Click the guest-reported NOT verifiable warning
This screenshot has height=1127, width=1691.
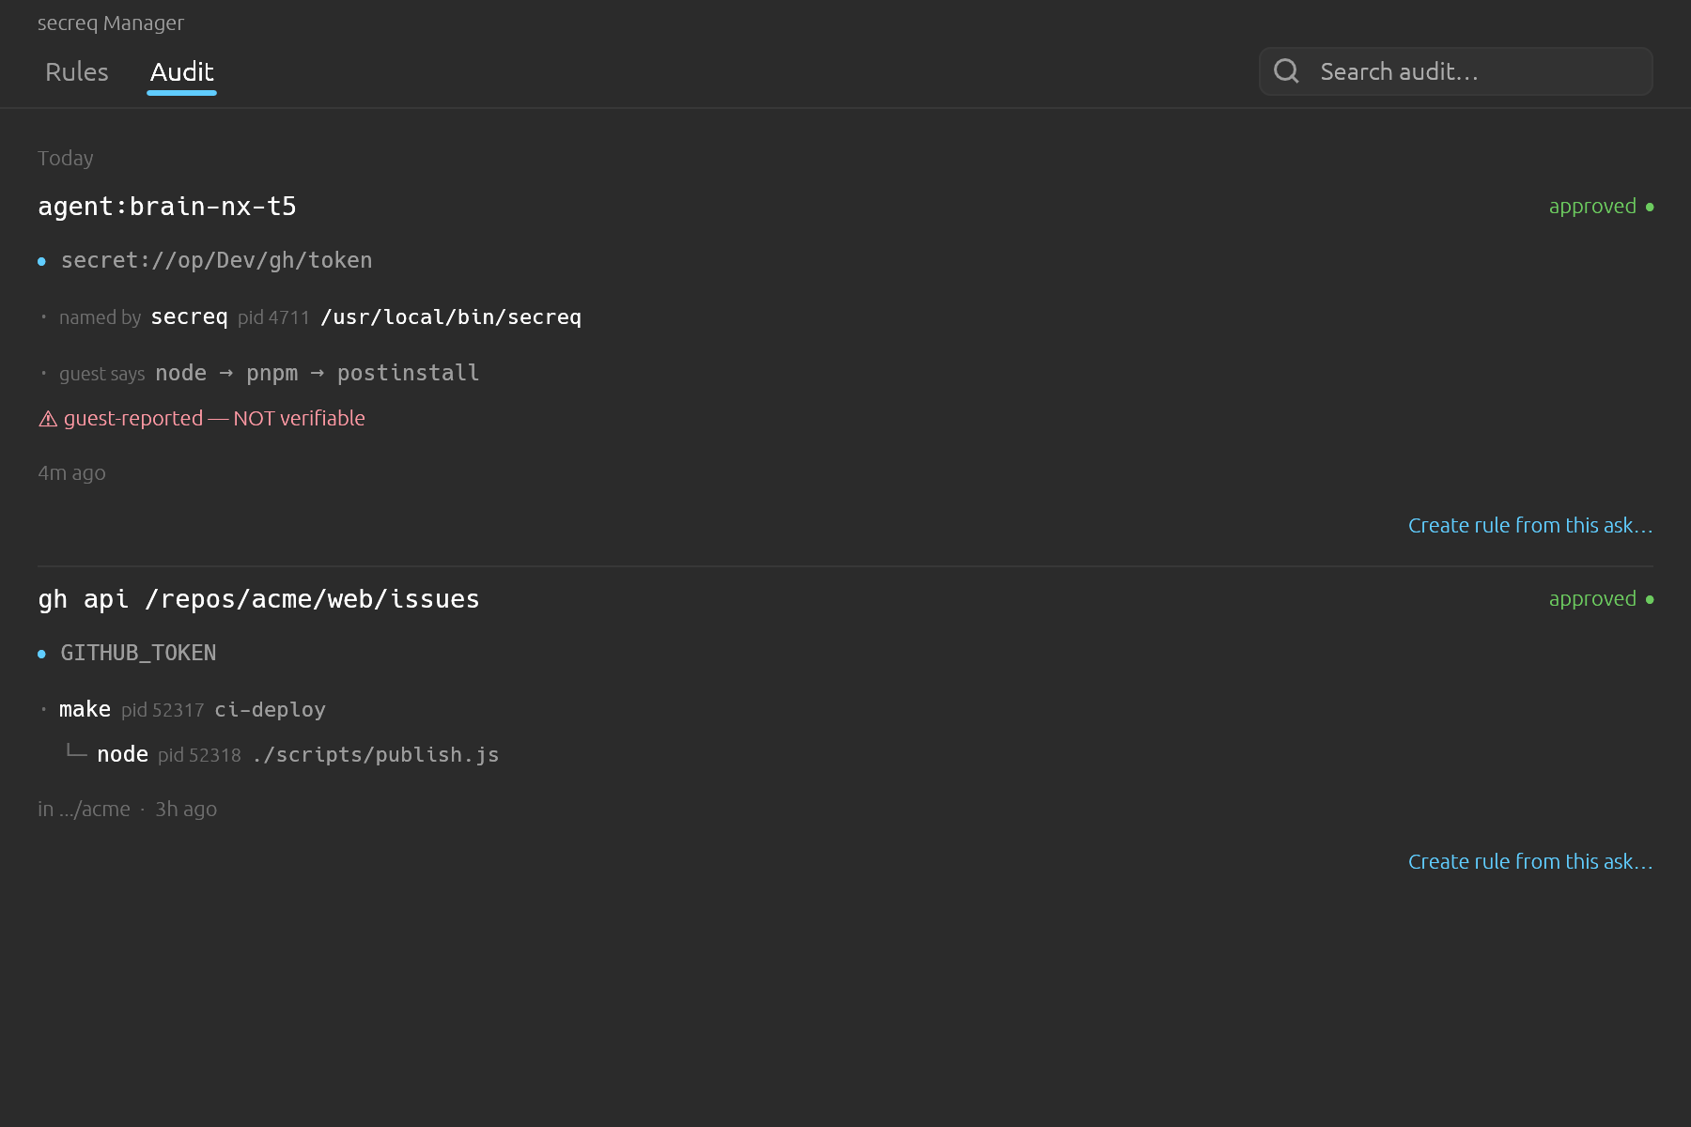[202, 419]
